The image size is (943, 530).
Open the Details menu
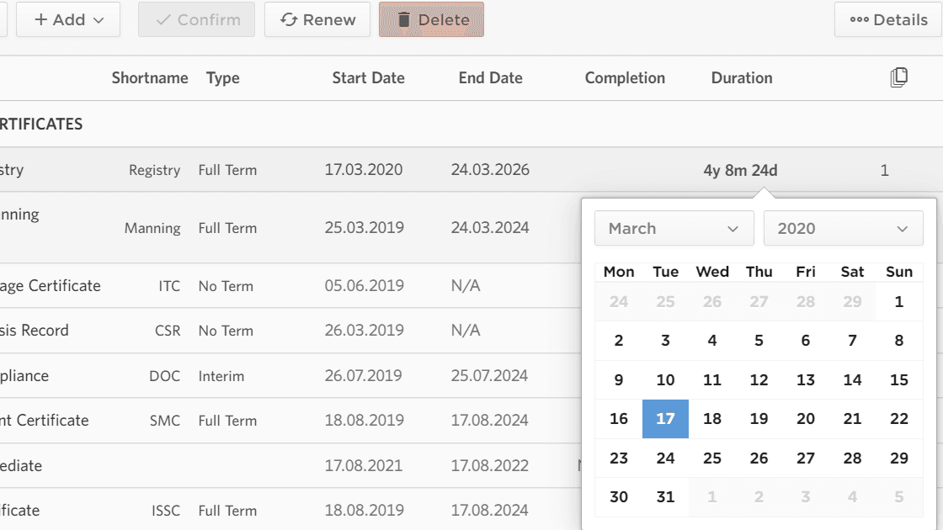click(x=888, y=19)
